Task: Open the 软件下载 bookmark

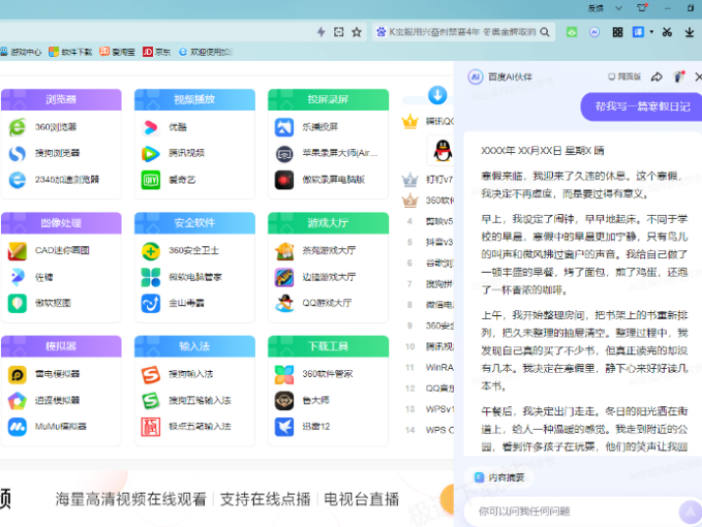Action: [x=71, y=52]
